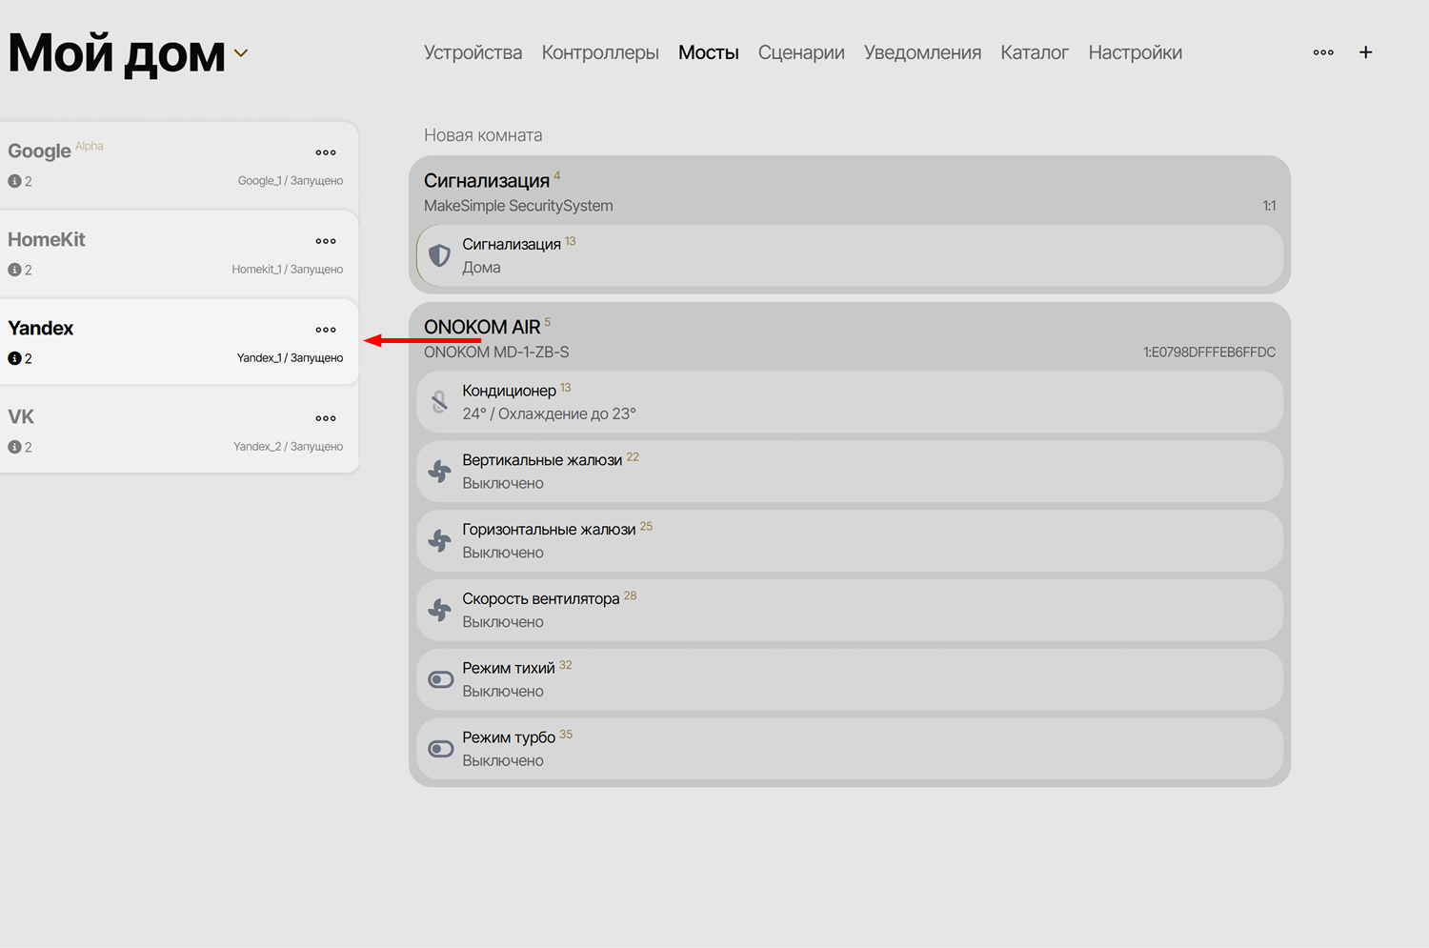Click the 24° / Охлаждение до 23° status

[x=549, y=414]
